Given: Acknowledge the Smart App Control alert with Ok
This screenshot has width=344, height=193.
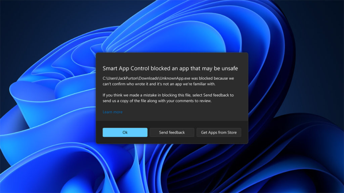Looking at the screenshot, I should 125,132.
